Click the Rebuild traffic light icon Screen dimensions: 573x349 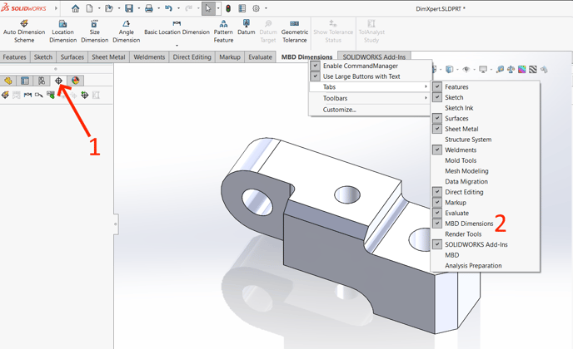tap(228, 8)
